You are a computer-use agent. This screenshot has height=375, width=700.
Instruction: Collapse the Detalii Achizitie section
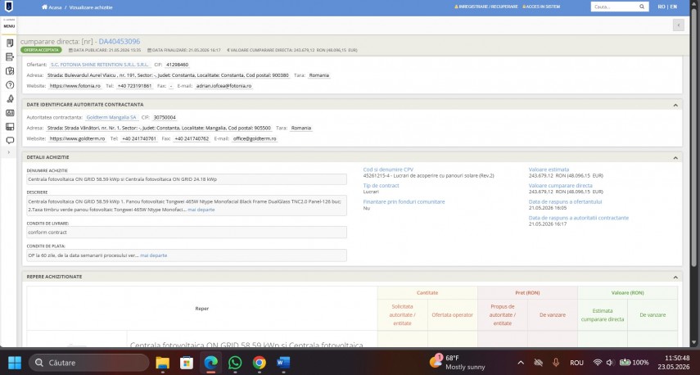point(675,157)
